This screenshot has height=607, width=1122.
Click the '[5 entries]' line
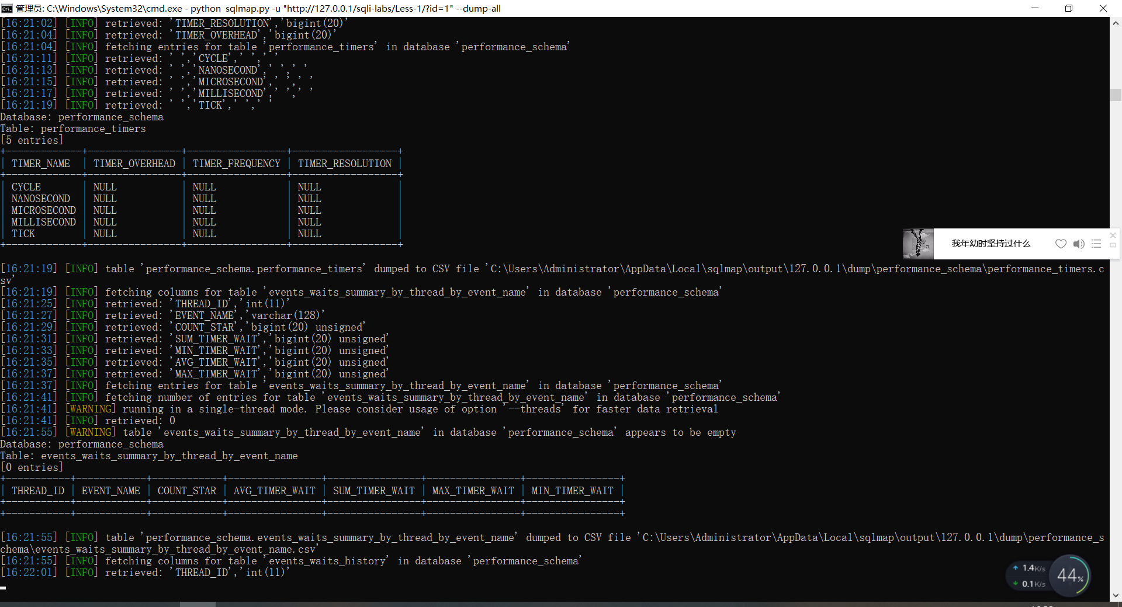click(x=32, y=140)
